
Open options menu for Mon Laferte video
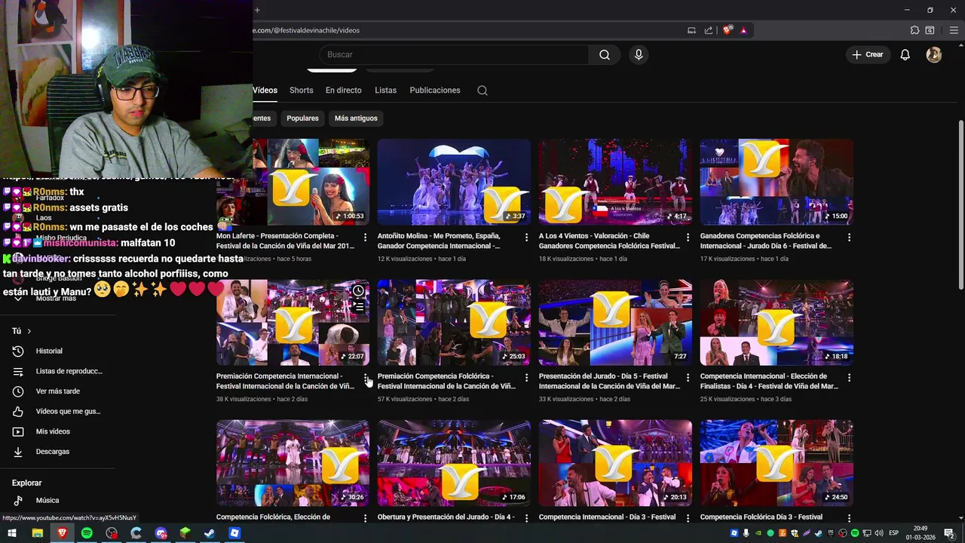coord(366,237)
